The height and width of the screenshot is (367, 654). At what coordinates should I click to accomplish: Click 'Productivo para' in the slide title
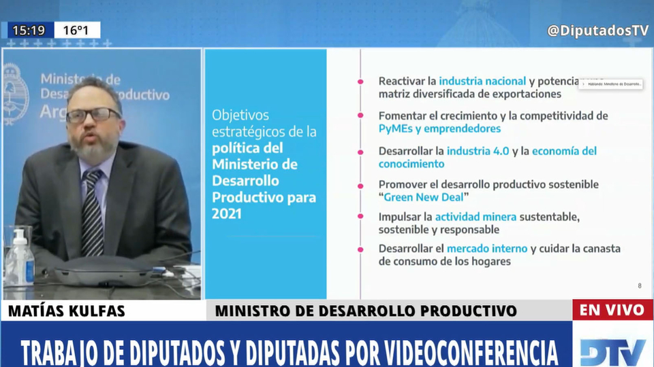(x=264, y=198)
